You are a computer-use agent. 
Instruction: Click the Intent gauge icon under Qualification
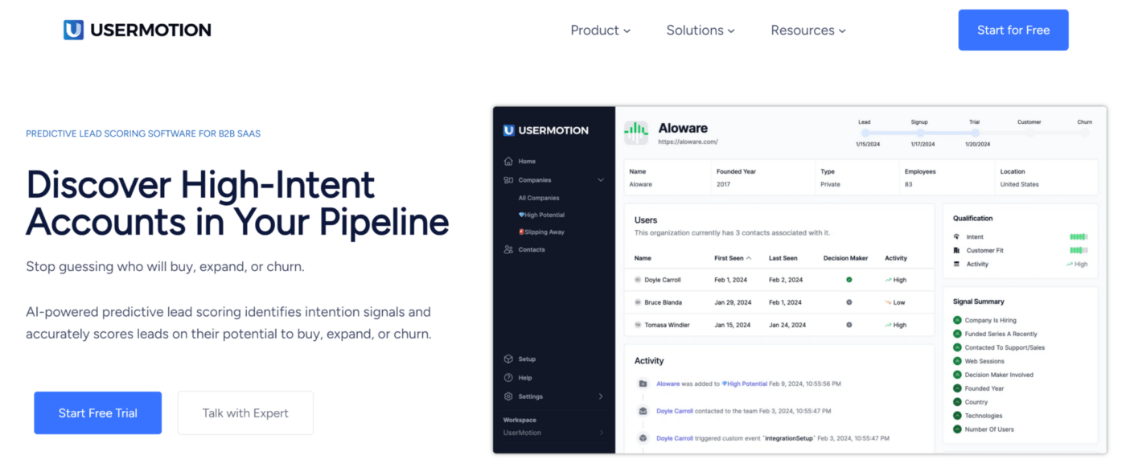tap(956, 237)
